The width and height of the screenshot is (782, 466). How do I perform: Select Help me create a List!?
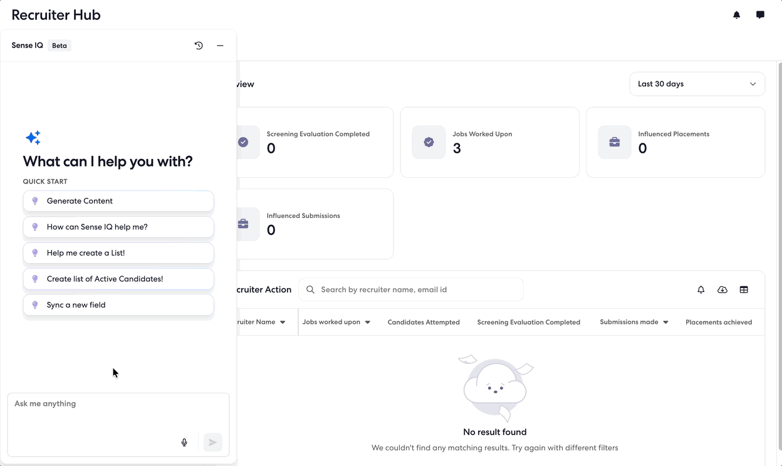(x=118, y=253)
